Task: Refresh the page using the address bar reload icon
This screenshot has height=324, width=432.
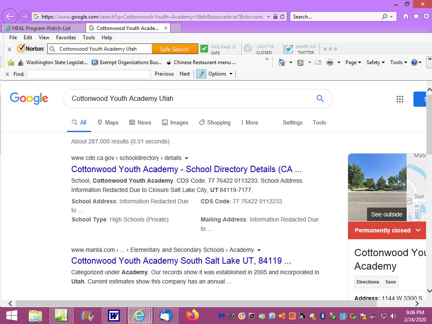Action: pos(282,16)
